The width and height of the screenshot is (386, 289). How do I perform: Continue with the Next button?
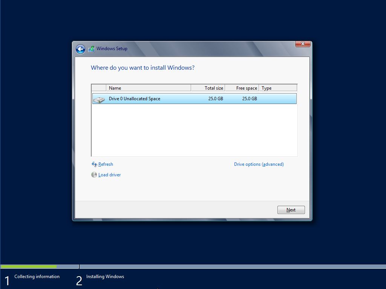(x=291, y=210)
